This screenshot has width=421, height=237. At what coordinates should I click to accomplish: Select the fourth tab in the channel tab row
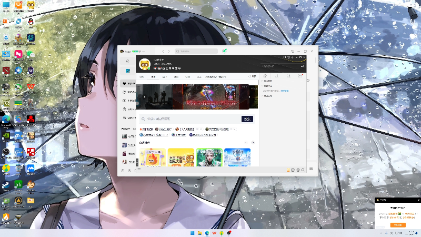pos(176,77)
